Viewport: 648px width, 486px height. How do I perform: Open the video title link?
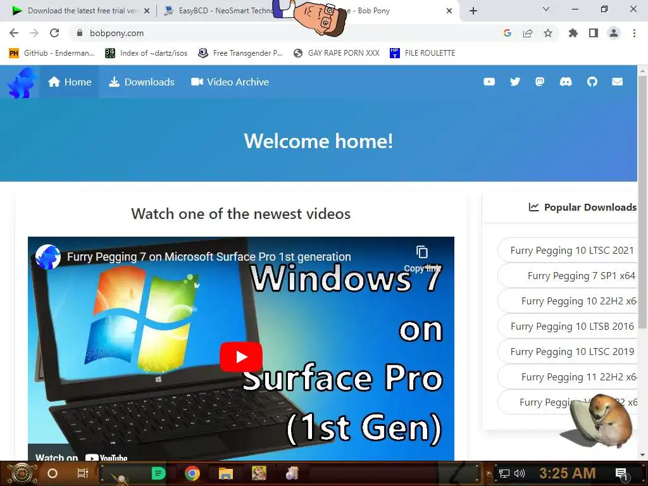pos(209,257)
